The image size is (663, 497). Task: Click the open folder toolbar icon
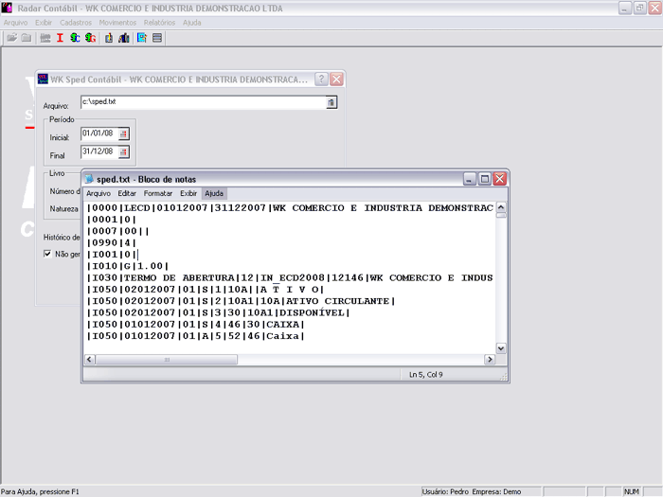[x=12, y=38]
